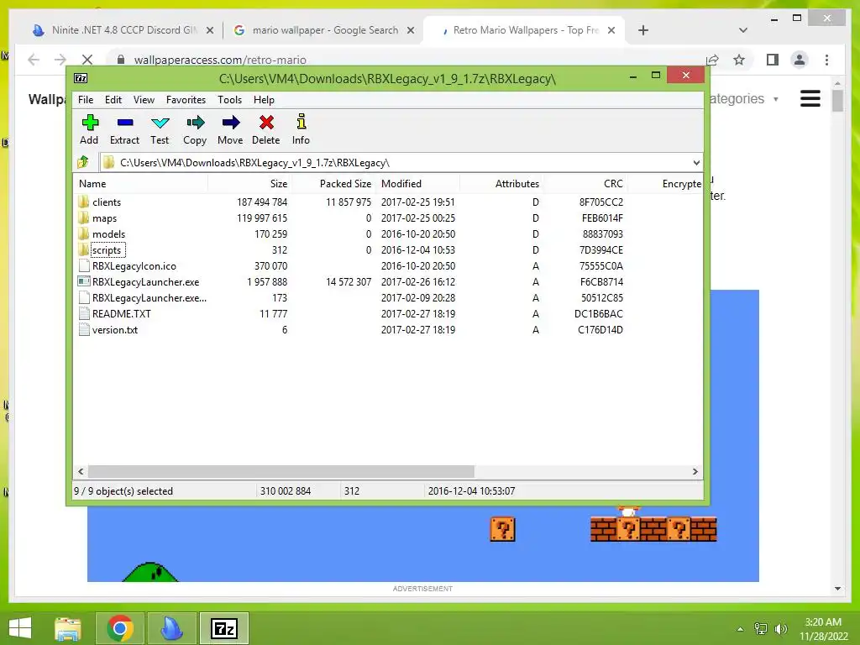
Task: Show hidden system tray icons
Action: coord(740,629)
